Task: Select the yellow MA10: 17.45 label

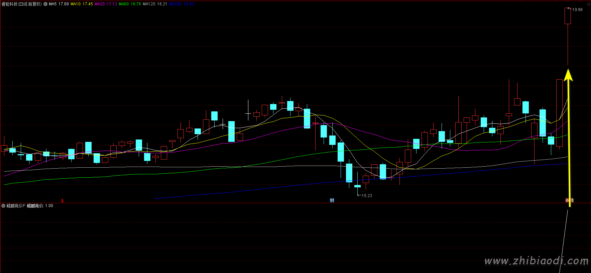Action: (82, 4)
